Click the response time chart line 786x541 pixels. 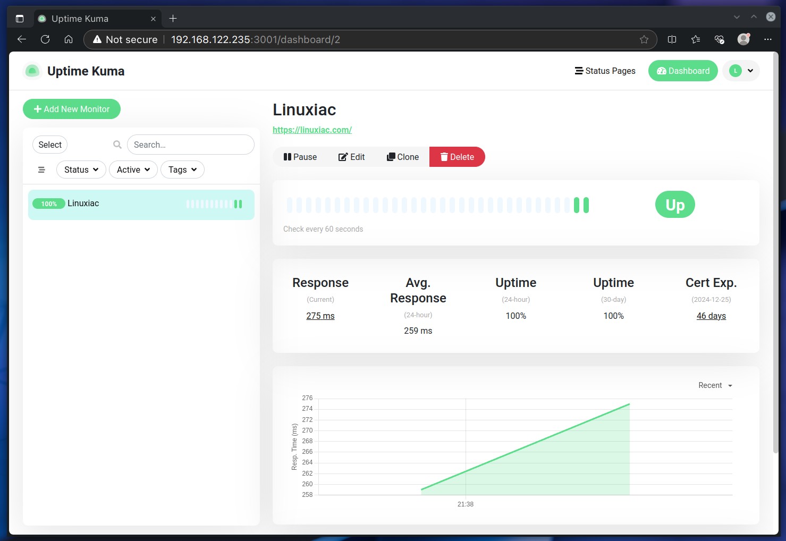coord(525,447)
